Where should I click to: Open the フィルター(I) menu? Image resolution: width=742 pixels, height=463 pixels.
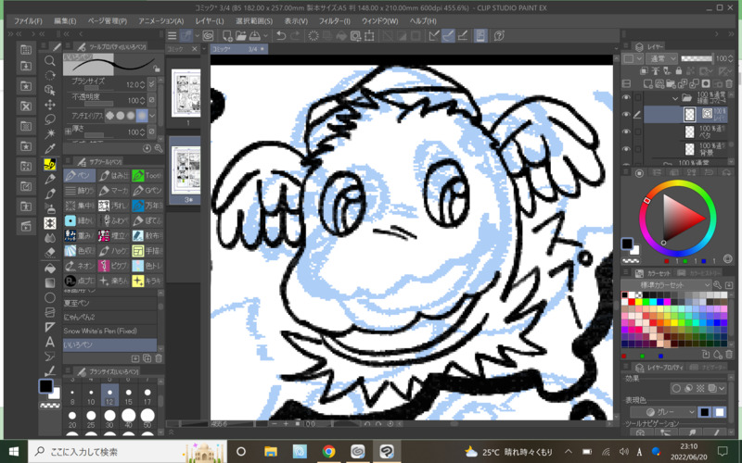point(334,21)
